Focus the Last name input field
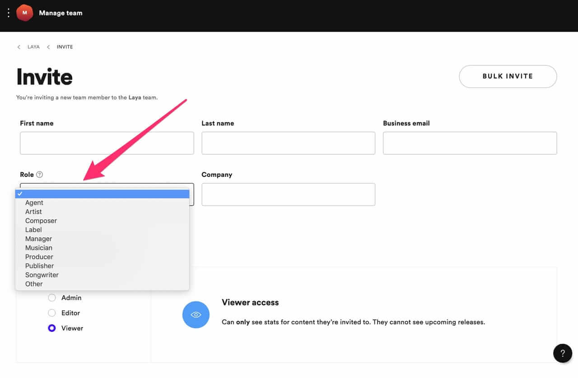The image size is (578, 378). point(289,143)
